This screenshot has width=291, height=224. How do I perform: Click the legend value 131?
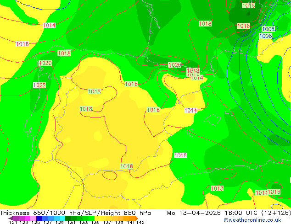[x=71, y=222]
